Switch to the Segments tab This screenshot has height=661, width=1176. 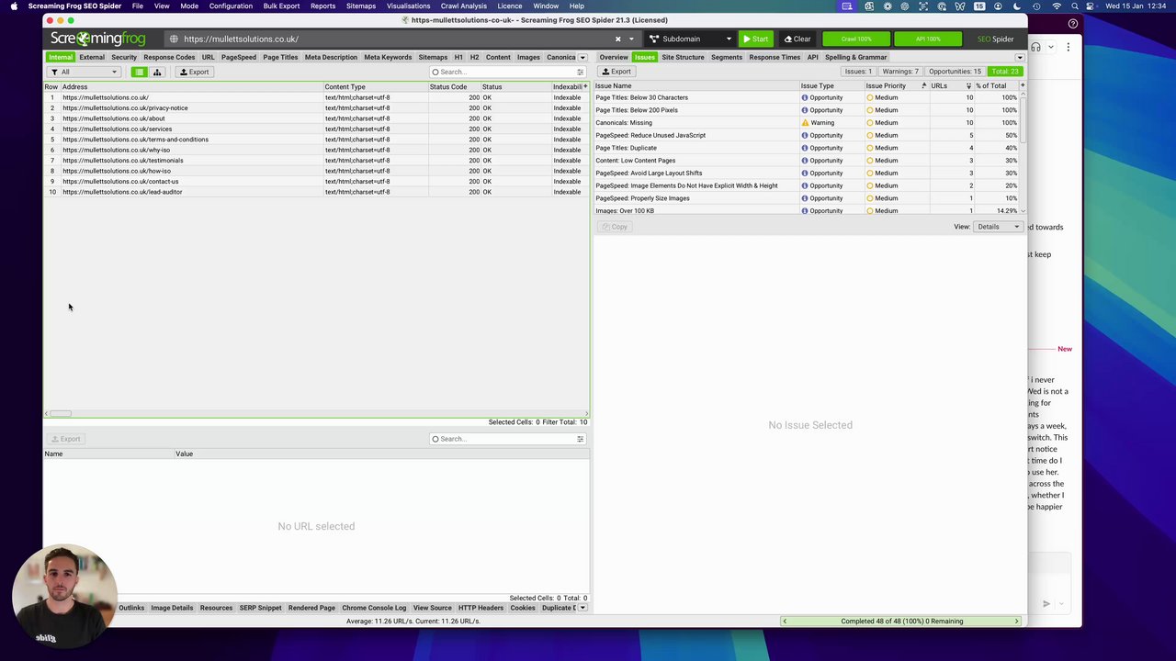click(726, 57)
